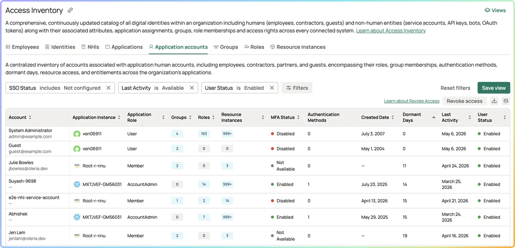515x248 pixels.
Task: Click the SSO Status filter value Not configured
Action: pos(82,88)
